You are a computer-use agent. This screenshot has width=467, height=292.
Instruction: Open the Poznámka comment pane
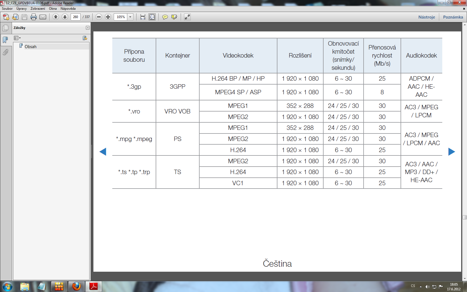pos(453,17)
